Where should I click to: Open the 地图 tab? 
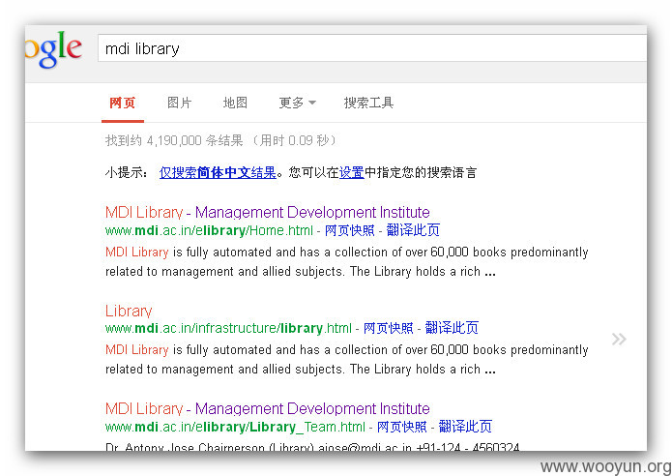[x=235, y=103]
